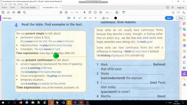Image resolution: width=187 pixels, height=105 pixels.
Task: Open the comment tool in right pane
Action: pyautogui.click(x=184, y=40)
